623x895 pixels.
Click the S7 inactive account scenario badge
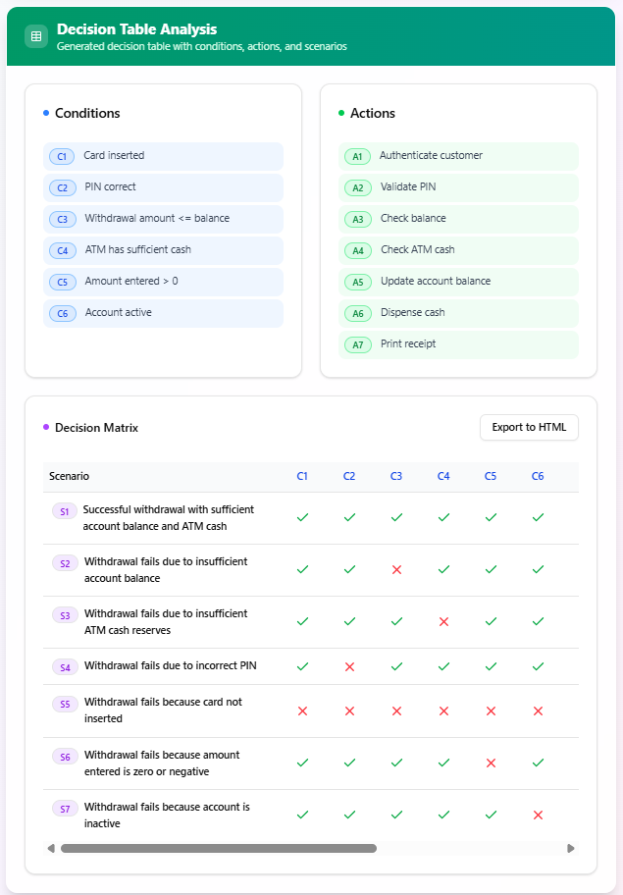[64, 808]
